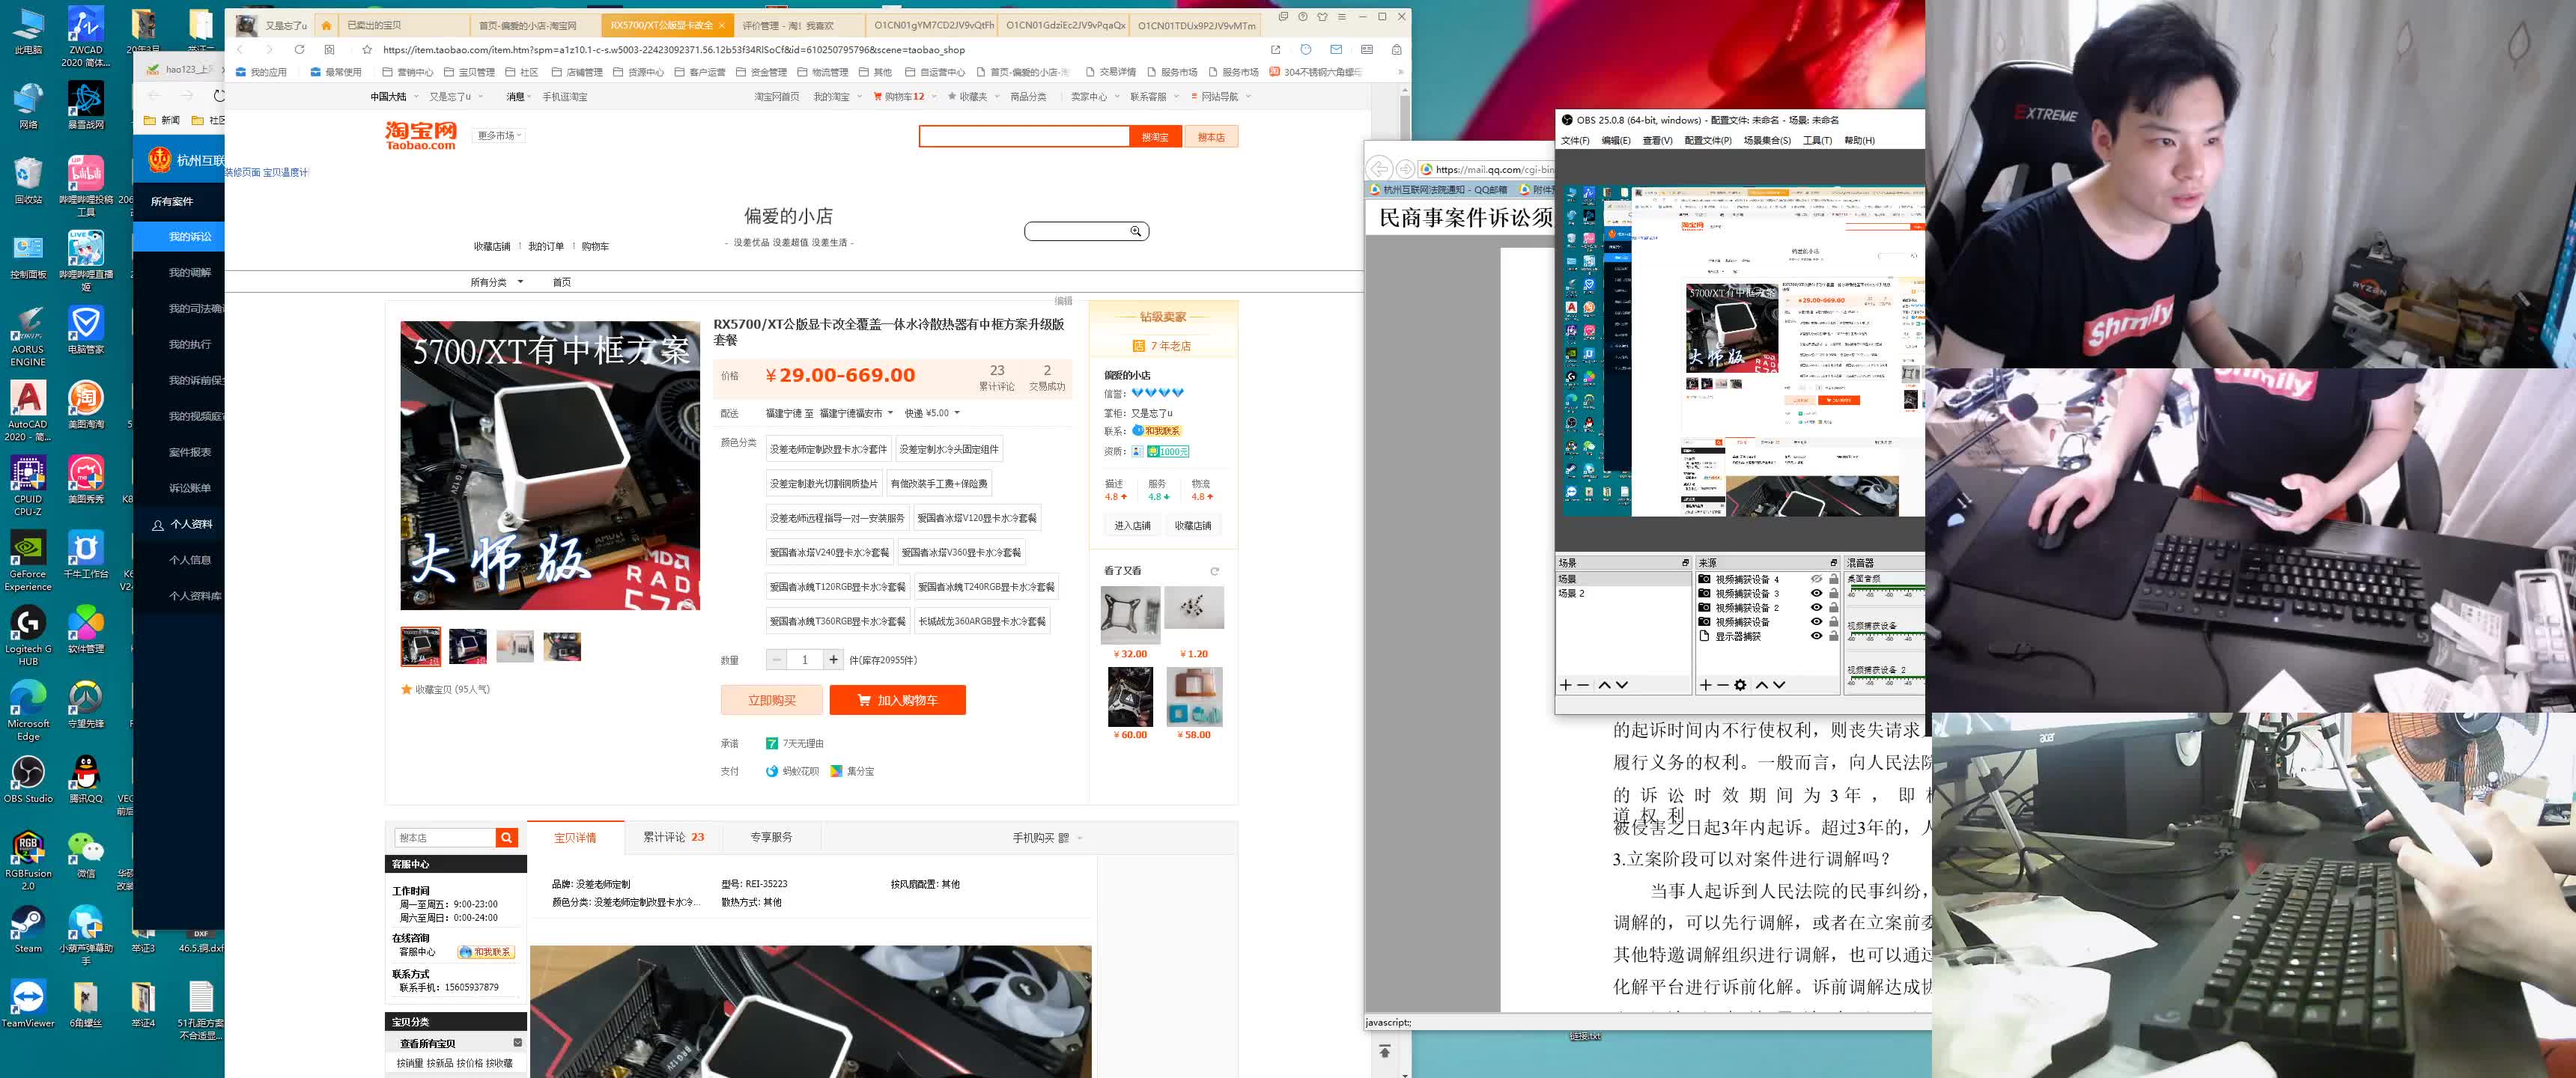This screenshot has width=2576, height=1078.
Task: Open the mail envelope icon in browser toolbar
Action: click(1336, 49)
